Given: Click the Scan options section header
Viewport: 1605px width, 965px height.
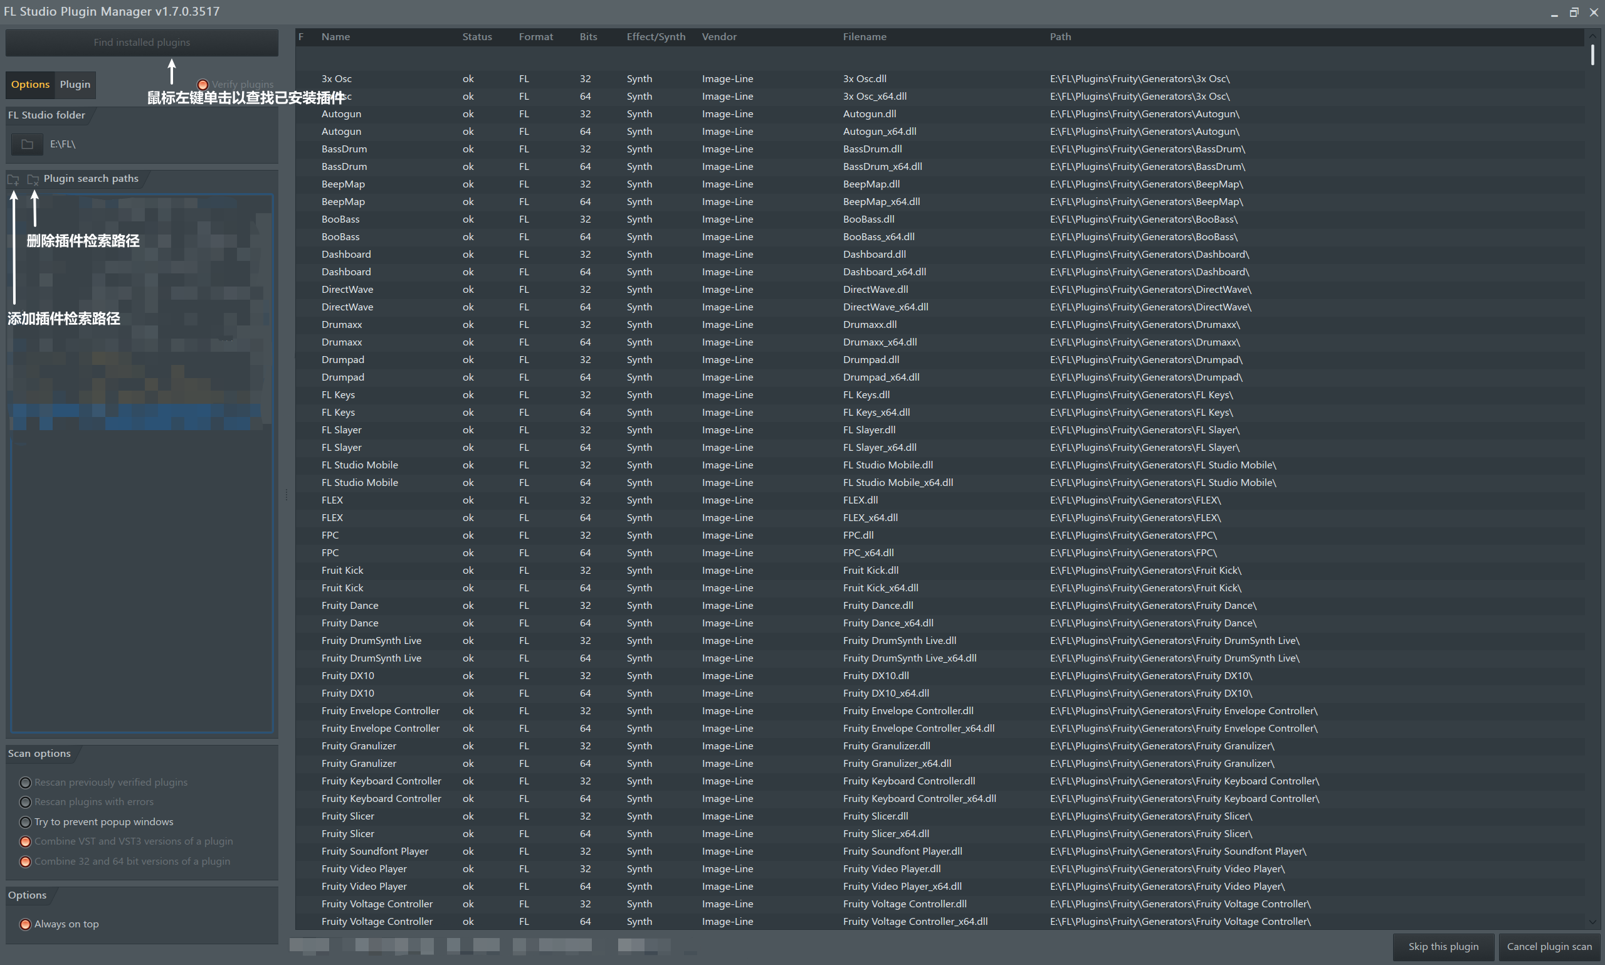Looking at the screenshot, I should click(x=39, y=754).
